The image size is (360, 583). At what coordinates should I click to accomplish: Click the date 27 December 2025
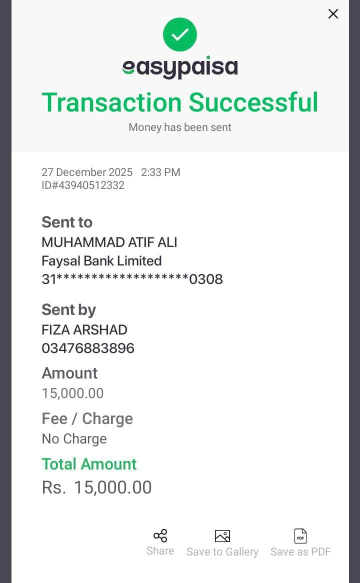click(87, 172)
